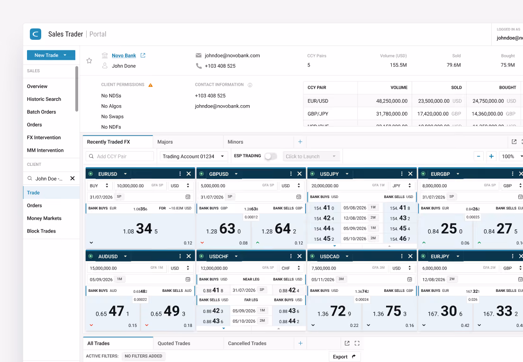The width and height of the screenshot is (523, 362).
Task: Open GBPUSD value date calendar picker
Action: (x=299, y=197)
